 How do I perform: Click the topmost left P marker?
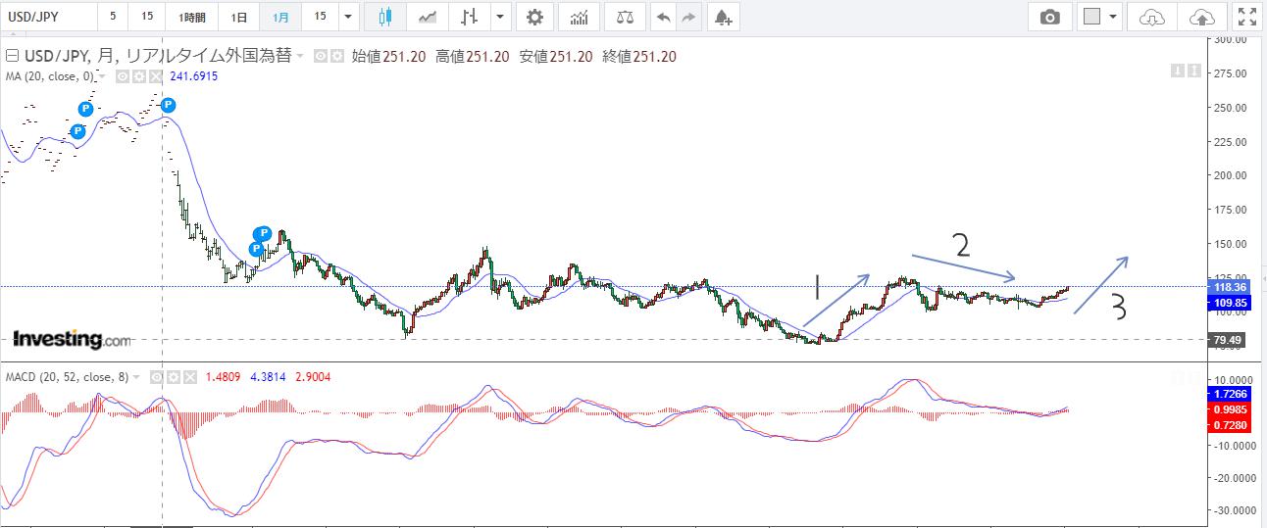click(85, 110)
